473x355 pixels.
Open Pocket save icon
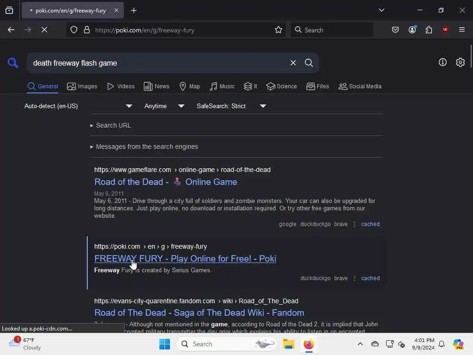[395, 30]
